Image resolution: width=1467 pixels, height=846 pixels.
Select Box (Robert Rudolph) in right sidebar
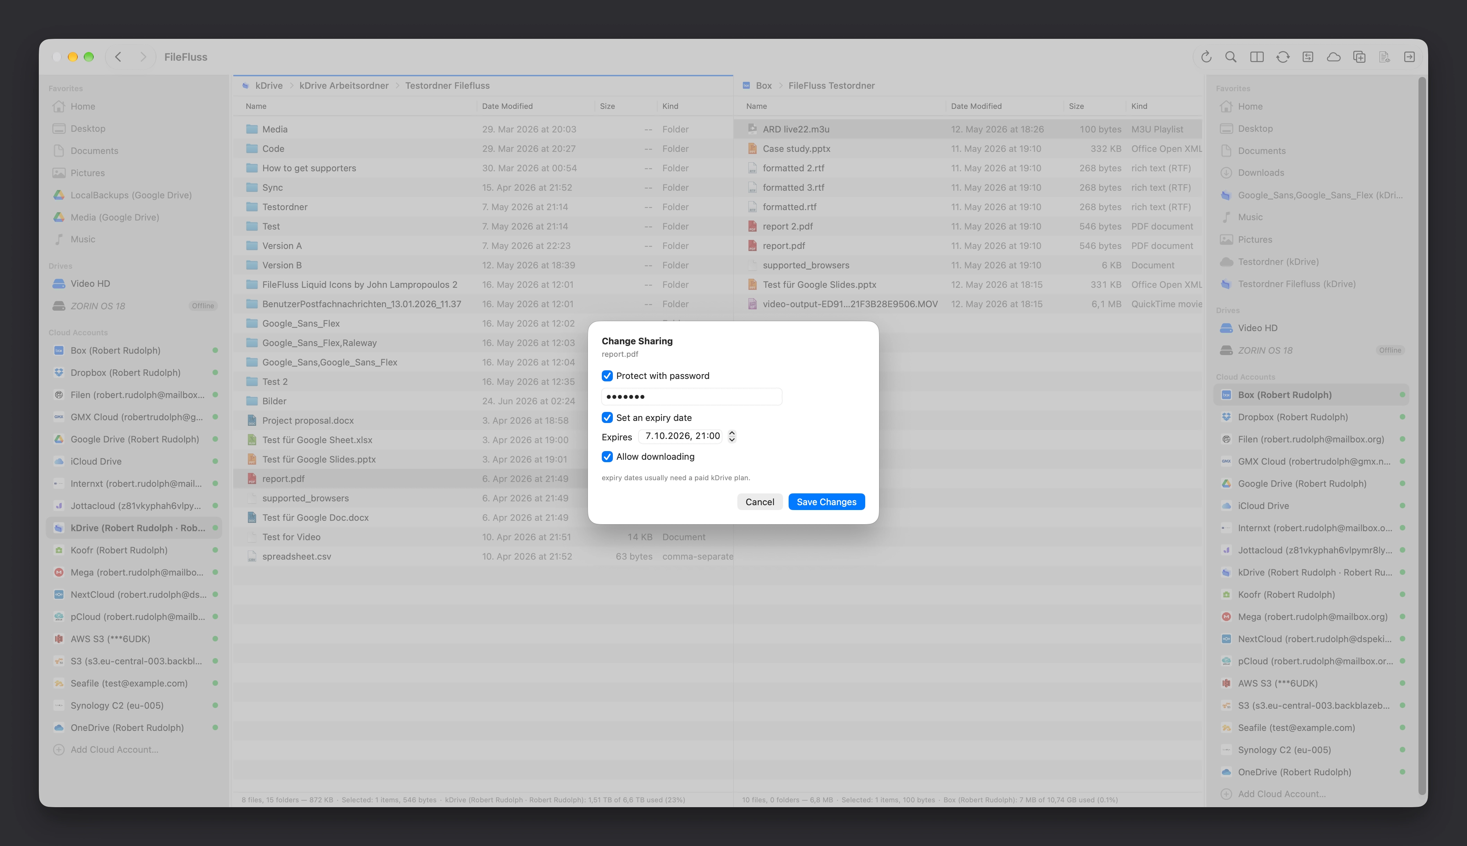click(x=1311, y=395)
